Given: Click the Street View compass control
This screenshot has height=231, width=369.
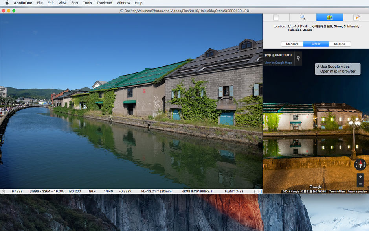Looking at the screenshot, I should click(360, 164).
